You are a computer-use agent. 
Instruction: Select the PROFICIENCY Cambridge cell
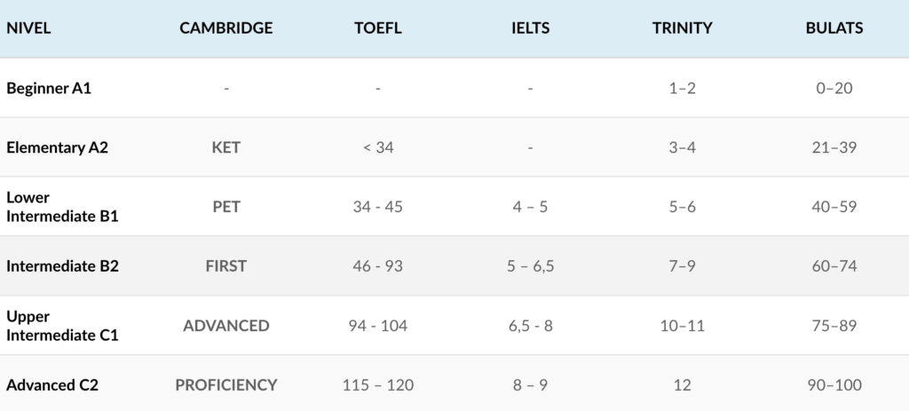[226, 384]
